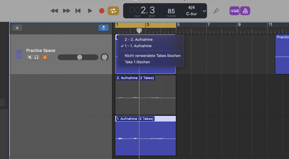Click the Practice Space volume slider knob

click(79, 57)
